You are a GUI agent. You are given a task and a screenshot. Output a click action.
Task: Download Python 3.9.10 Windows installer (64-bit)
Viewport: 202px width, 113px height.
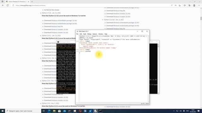[60, 33]
